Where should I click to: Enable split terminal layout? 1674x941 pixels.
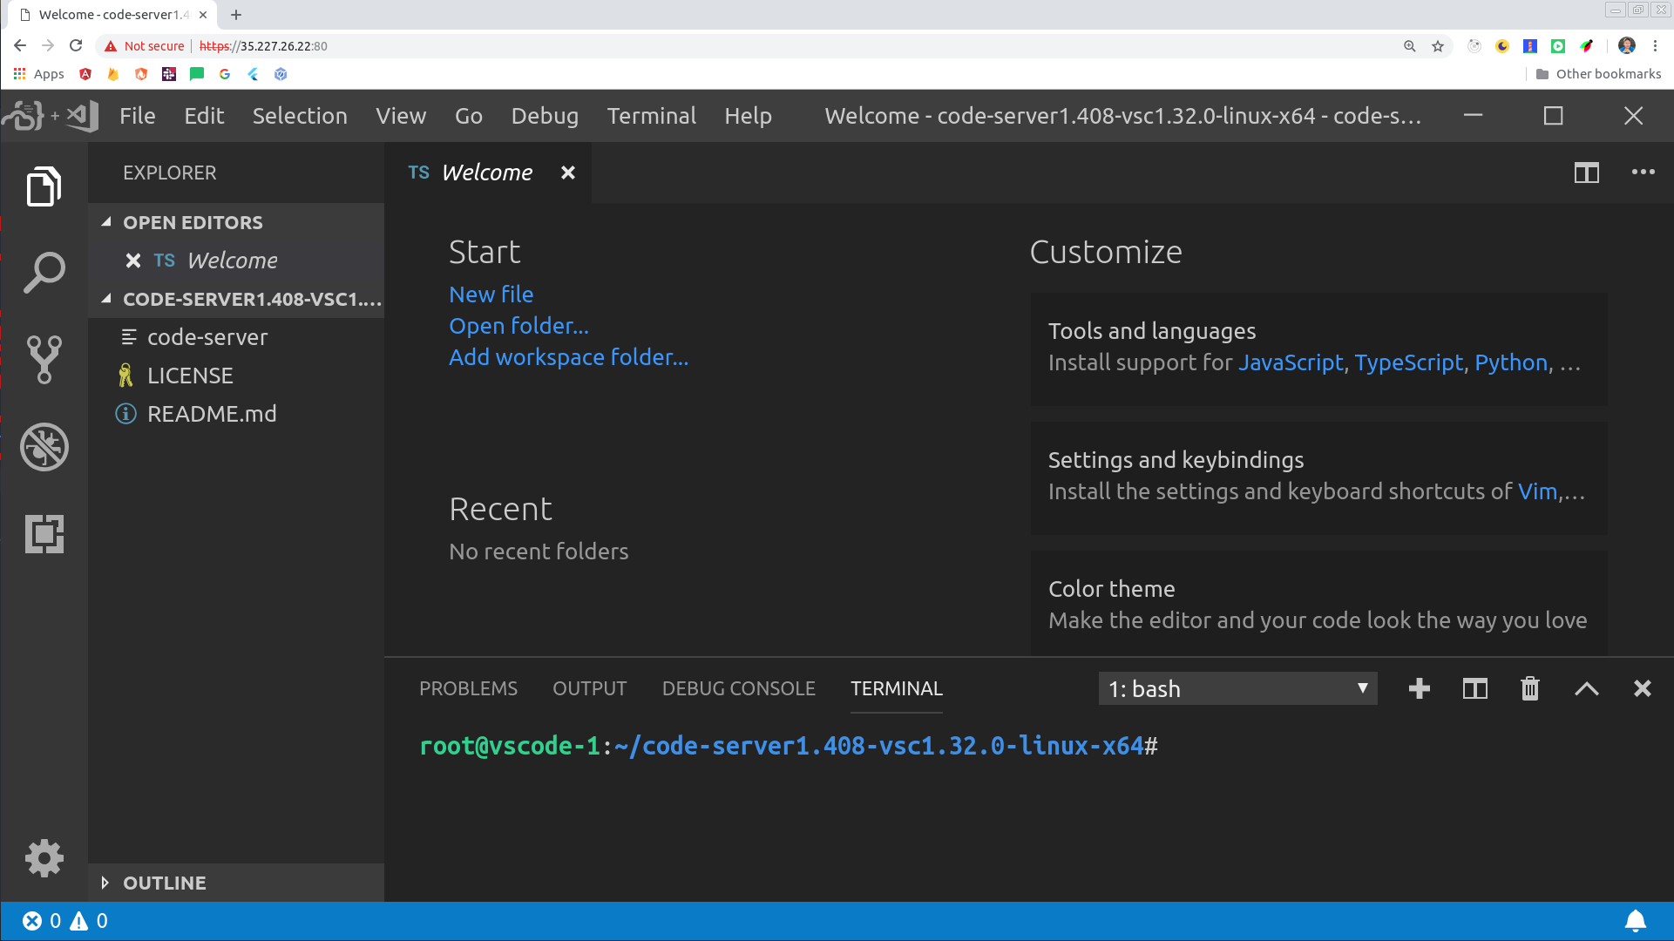pos(1475,688)
